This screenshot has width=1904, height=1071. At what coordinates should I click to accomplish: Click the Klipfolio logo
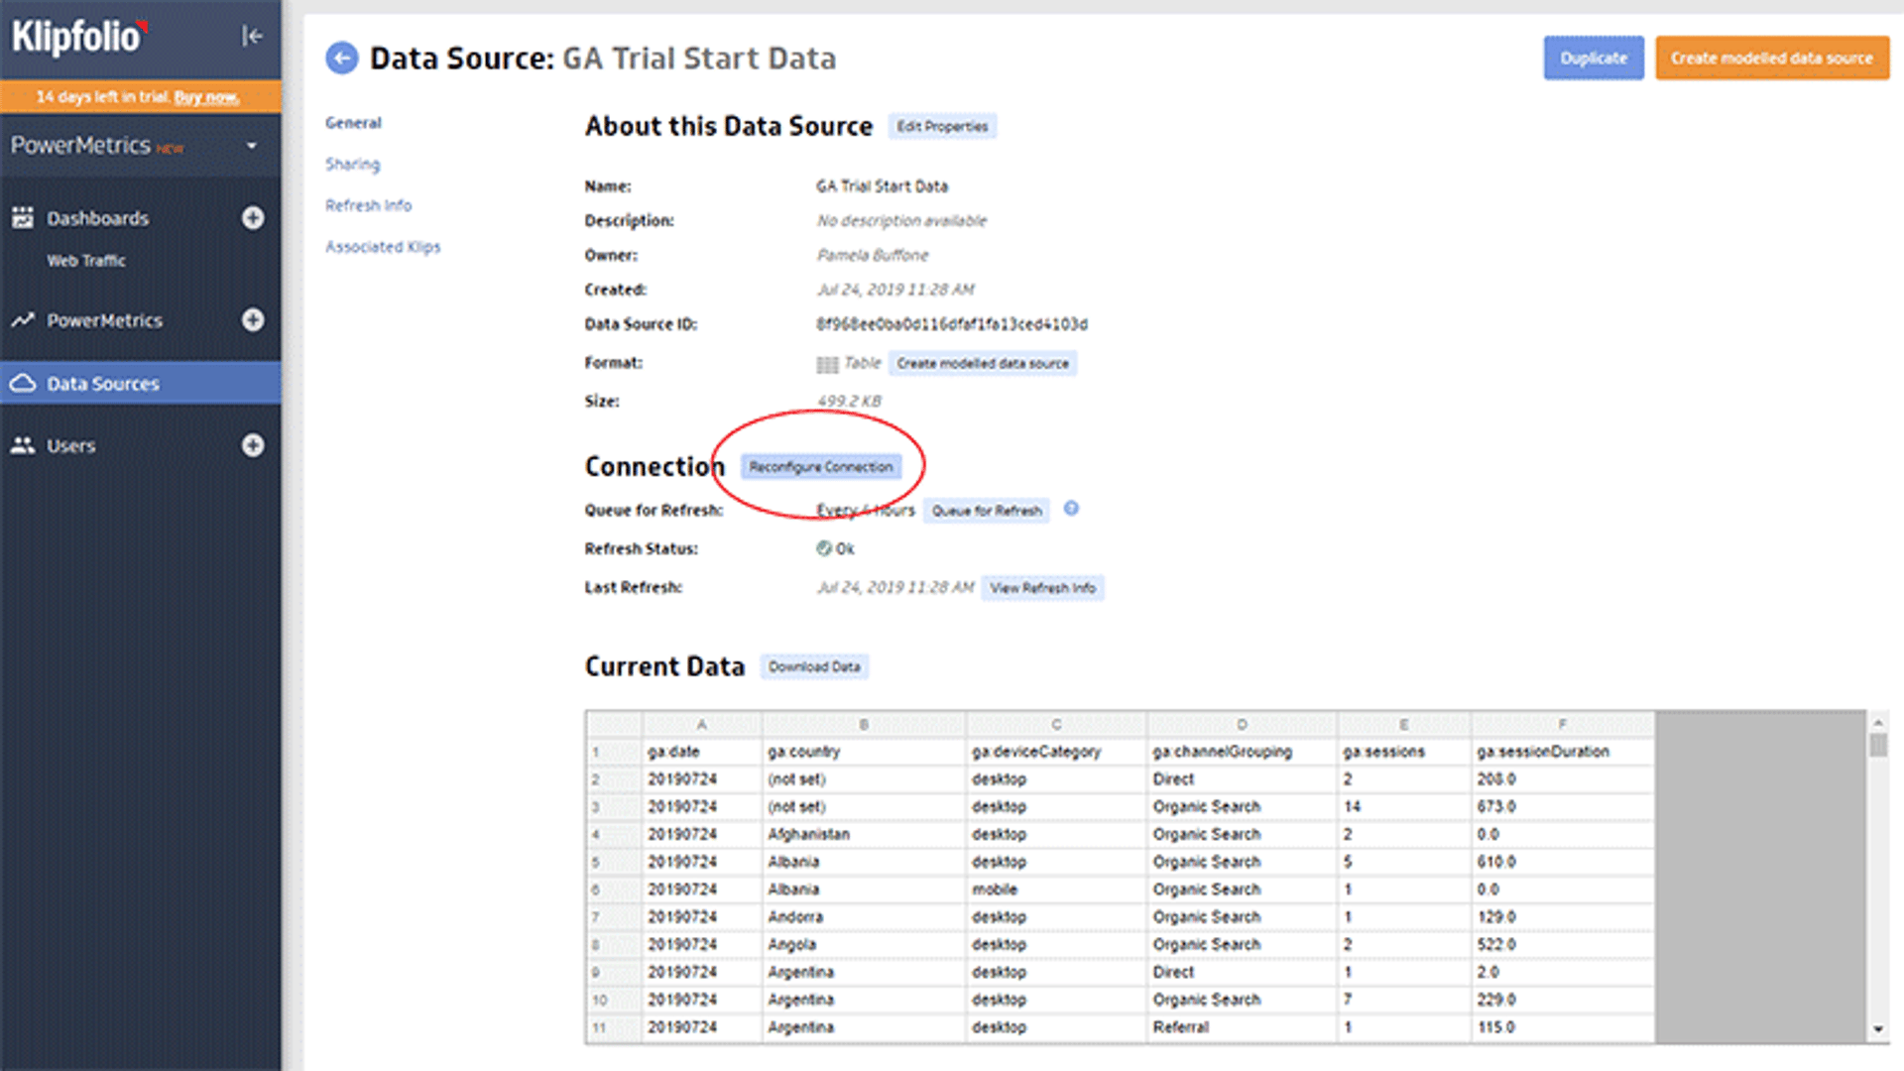click(x=74, y=38)
